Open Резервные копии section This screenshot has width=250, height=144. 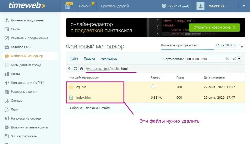tap(24, 91)
